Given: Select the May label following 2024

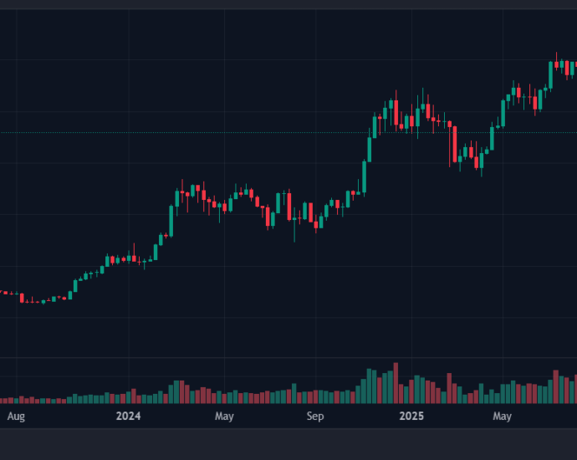Looking at the screenshot, I should click(223, 416).
